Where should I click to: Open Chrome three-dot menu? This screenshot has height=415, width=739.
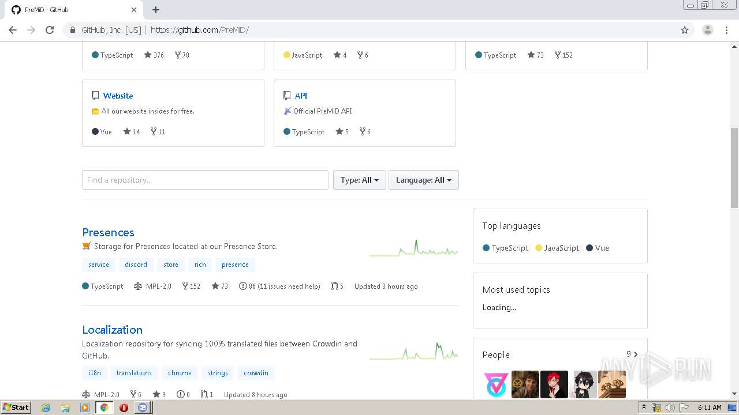(726, 30)
